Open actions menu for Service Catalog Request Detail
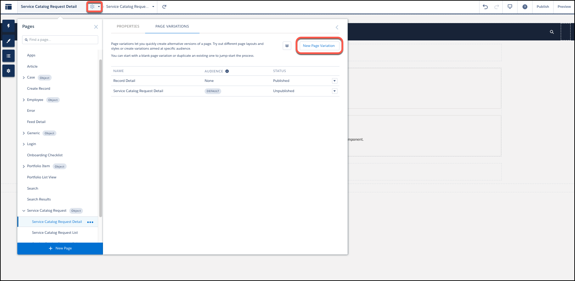This screenshot has height=281, width=575. click(x=90, y=222)
